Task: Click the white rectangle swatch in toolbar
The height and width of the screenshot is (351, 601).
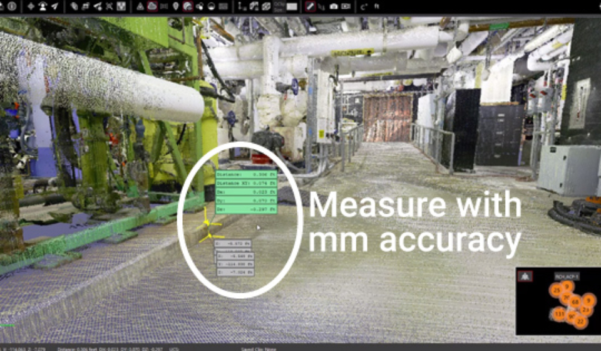Action: pos(292,7)
